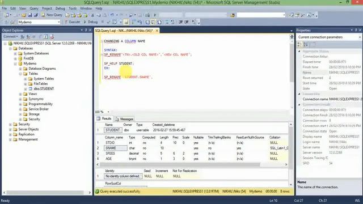Screen dimensions: 363x204
Task: Collapse the Tables folder node
Action: [20, 74]
